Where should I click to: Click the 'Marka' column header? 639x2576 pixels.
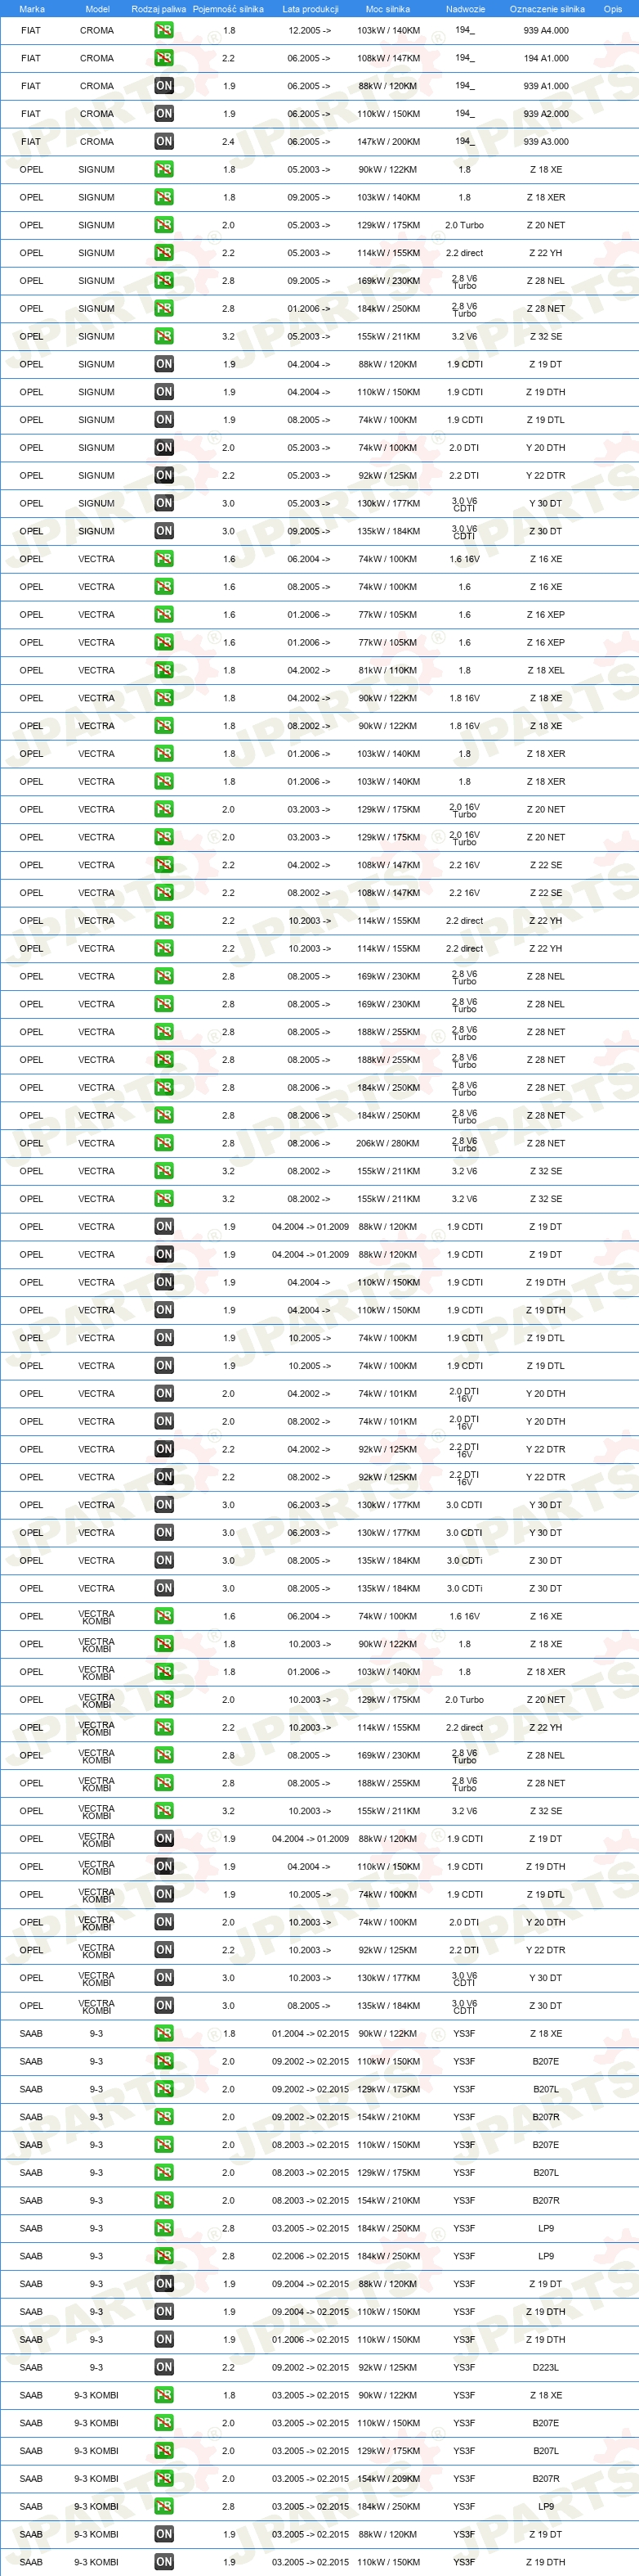click(32, 9)
